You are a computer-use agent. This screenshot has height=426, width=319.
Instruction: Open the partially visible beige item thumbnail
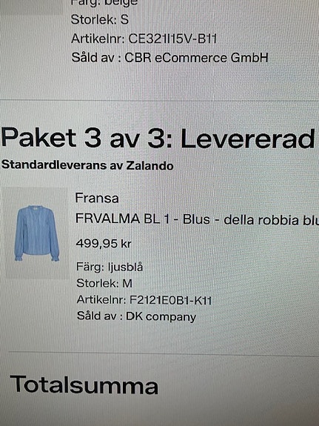tap(32, 7)
